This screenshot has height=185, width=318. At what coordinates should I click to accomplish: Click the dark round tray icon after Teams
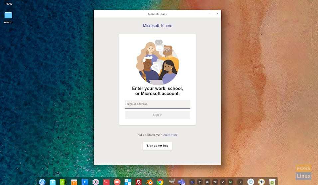pyautogui.click(x=192, y=182)
